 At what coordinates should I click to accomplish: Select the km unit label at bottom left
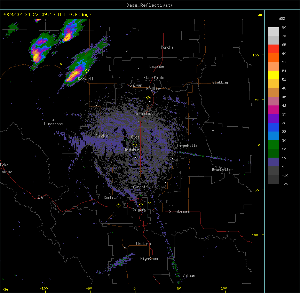point(5,289)
